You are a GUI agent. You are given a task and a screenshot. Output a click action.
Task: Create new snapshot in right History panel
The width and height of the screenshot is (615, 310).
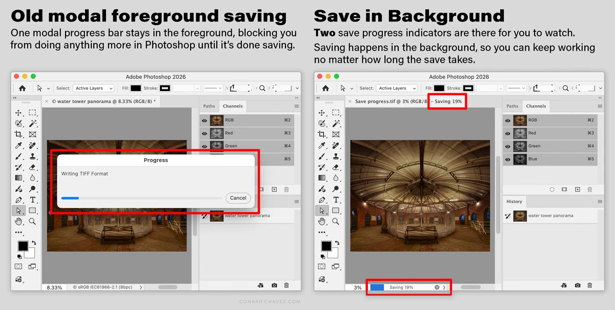(578, 285)
